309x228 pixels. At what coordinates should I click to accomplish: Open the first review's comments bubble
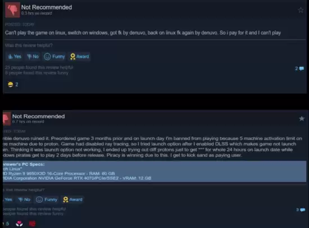click(x=299, y=69)
